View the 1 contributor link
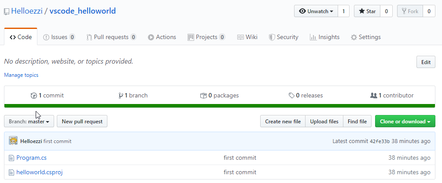 point(392,96)
